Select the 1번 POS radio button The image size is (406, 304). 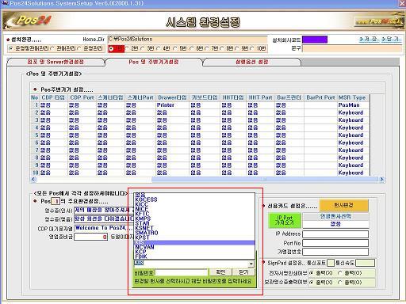coord(111,48)
